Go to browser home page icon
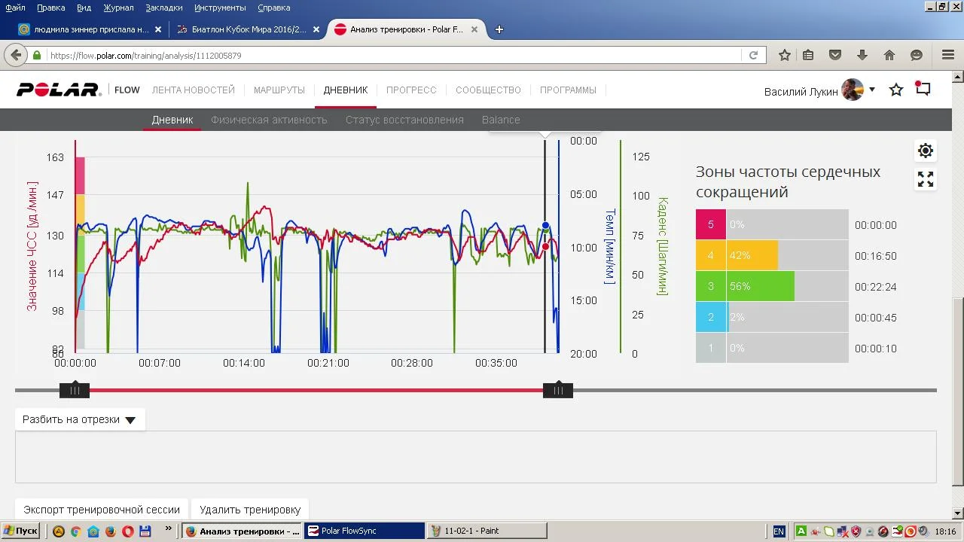The width and height of the screenshot is (964, 542). [x=889, y=55]
